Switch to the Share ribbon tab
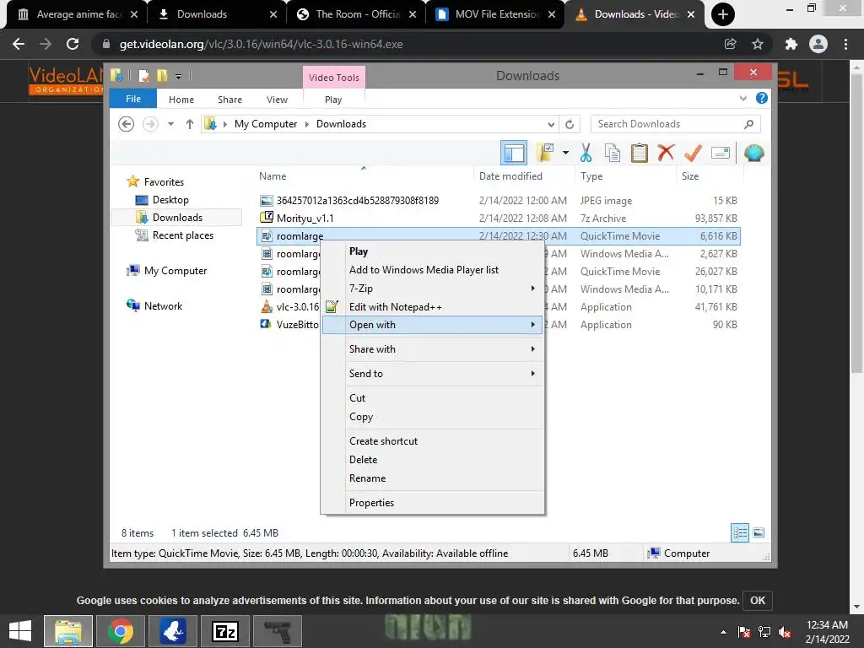Screen dimensions: 864x648 pos(229,100)
